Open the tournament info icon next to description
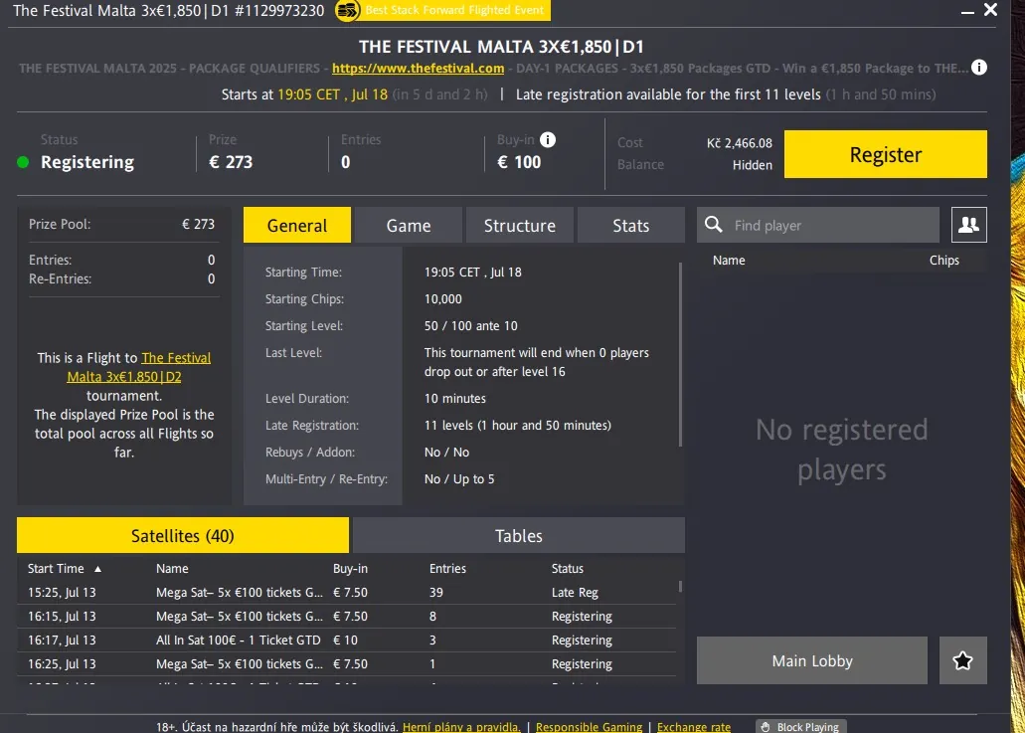This screenshot has height=733, width=1025. click(978, 68)
